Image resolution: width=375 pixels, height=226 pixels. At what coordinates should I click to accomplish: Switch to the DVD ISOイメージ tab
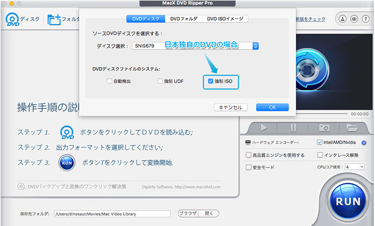pyautogui.click(x=225, y=19)
